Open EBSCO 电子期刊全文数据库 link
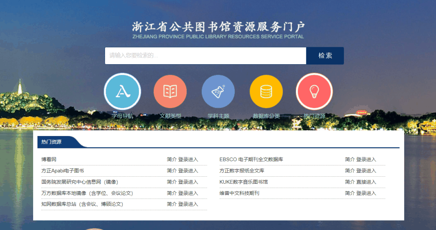436x230 pixels. (x=251, y=159)
